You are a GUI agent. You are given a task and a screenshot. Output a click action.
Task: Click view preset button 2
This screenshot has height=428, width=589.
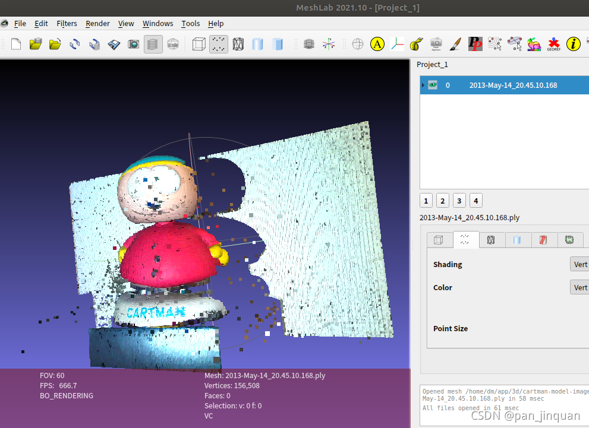(443, 201)
